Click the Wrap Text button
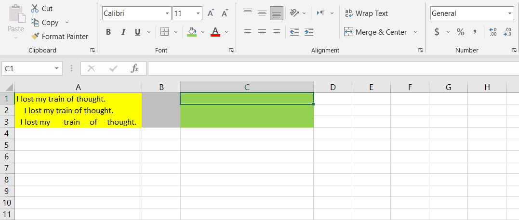 [366, 13]
